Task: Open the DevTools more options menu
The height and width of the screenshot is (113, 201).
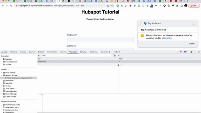Action: click(195, 52)
